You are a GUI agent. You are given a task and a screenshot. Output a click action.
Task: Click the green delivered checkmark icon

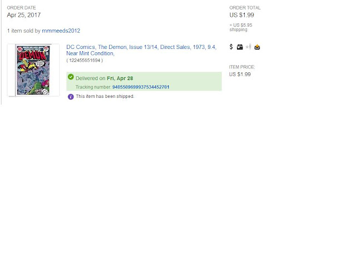[x=71, y=77]
